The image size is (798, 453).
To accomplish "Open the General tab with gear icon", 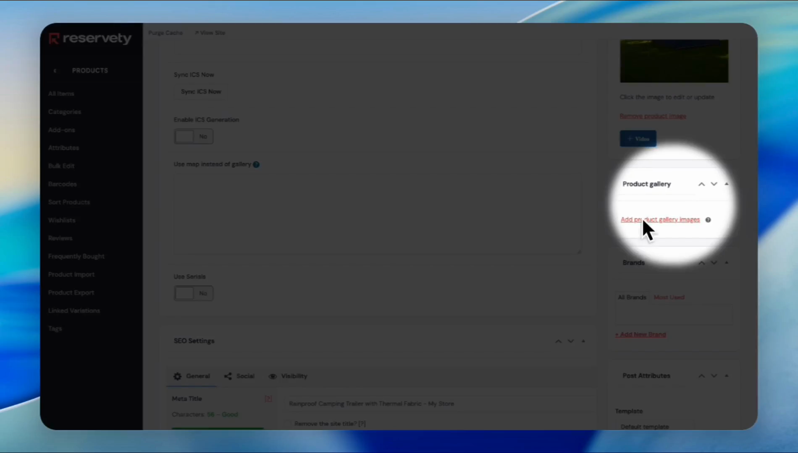I will click(192, 376).
